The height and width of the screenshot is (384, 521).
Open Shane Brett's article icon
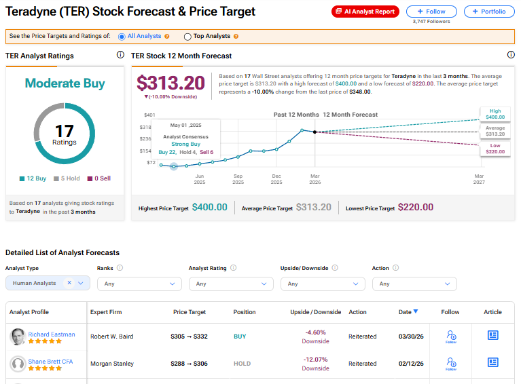point(493,363)
